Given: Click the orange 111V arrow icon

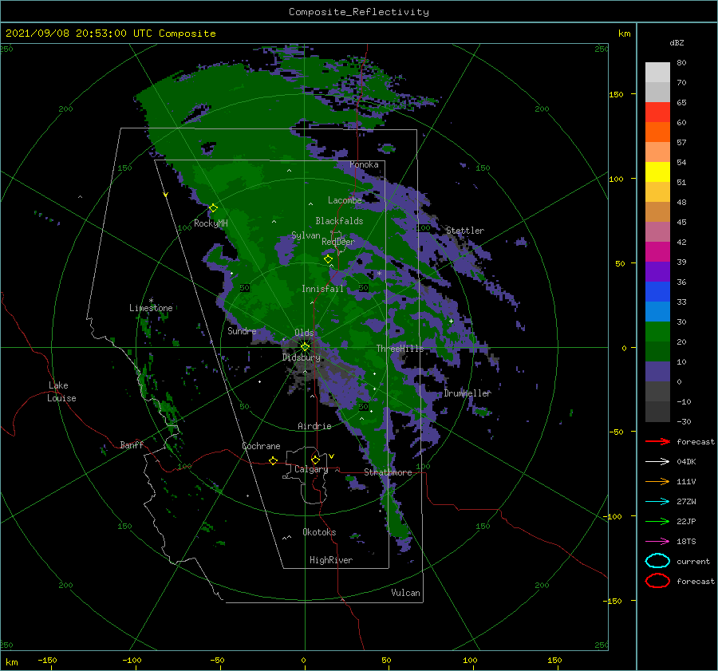Looking at the screenshot, I should pos(657,481).
